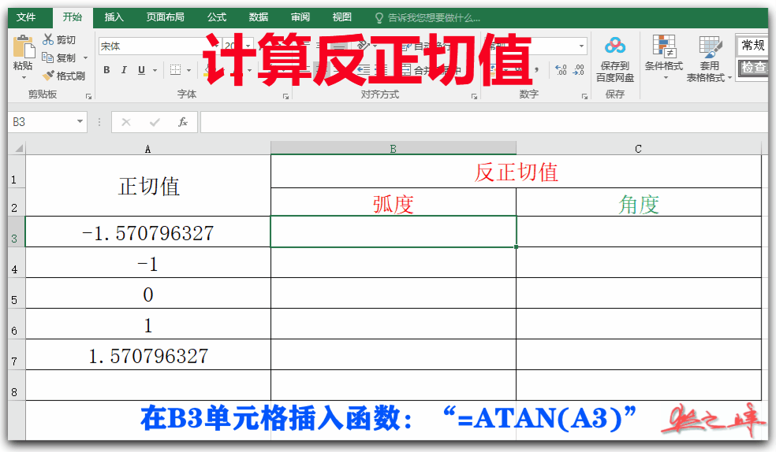Select row 3 header
Screen dimensions: 776x452
click(16, 232)
